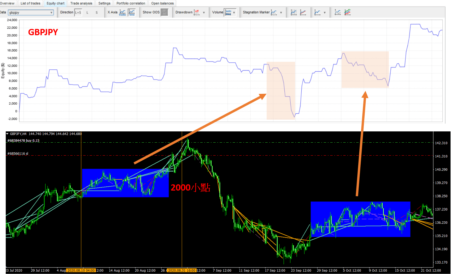The image size is (451, 274).
Task: Select the L (long only) direction
Action: (x=87, y=12)
